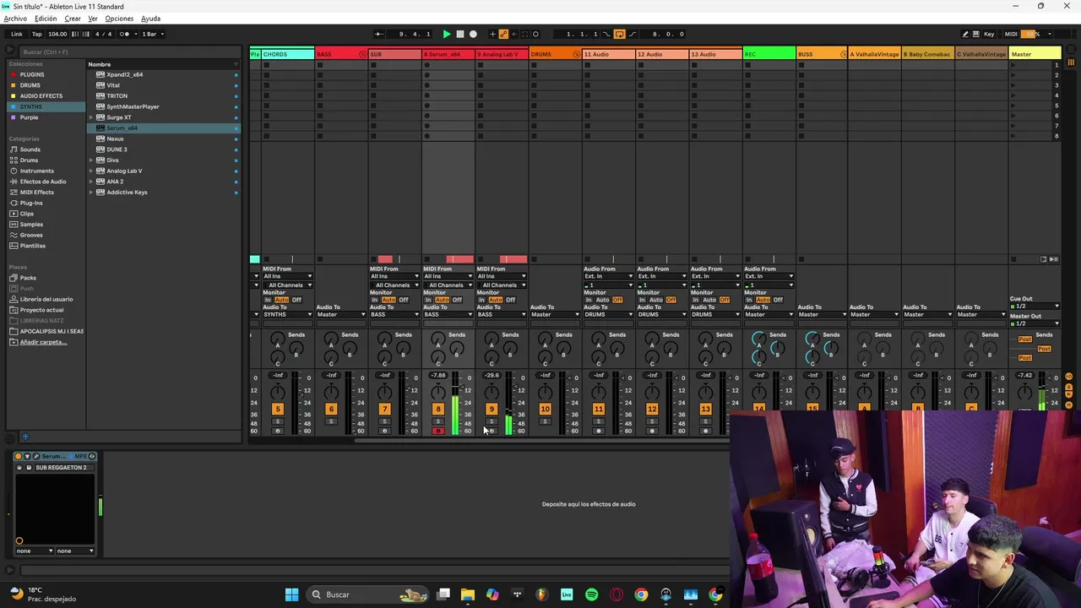Solo track 5 with S button
Viewport: 1081px width, 608px height.
coord(277,421)
